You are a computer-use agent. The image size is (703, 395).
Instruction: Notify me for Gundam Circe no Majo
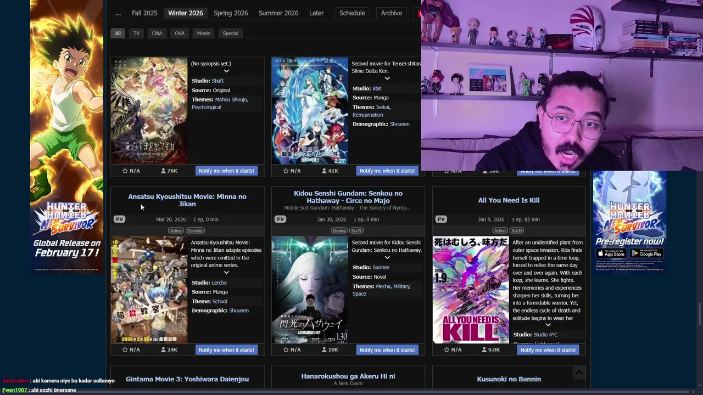click(x=387, y=350)
